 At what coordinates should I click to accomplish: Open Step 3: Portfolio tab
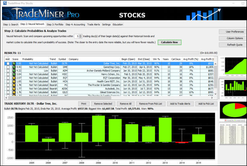(x=55, y=25)
